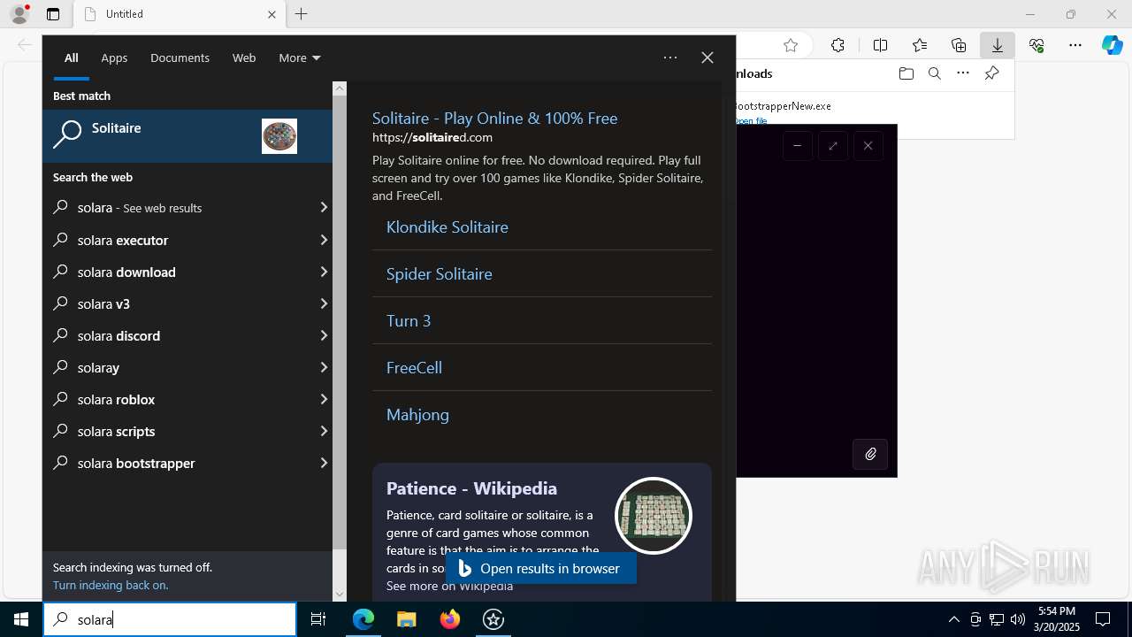
Task: Click Open results in browser button
Action: click(x=540, y=568)
